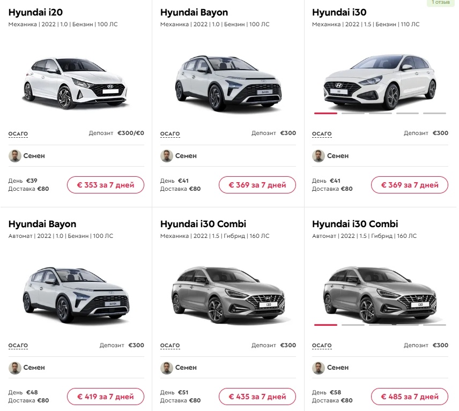The width and height of the screenshot is (459, 411).
Task: Click the '€ 435 за 7 дней' button on manual i30 Combi
Action: point(257,396)
